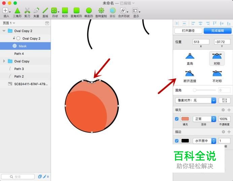Toggle the pages list collapse button
Screen dimensions: 233x181
(47, 23)
